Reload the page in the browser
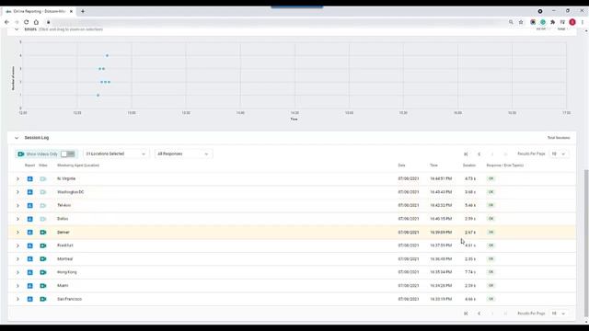Image resolution: width=589 pixels, height=331 pixels. [x=27, y=22]
